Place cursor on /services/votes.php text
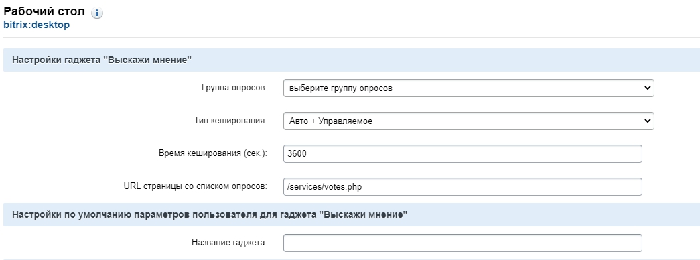The height and width of the screenshot is (260, 700). tap(325, 187)
